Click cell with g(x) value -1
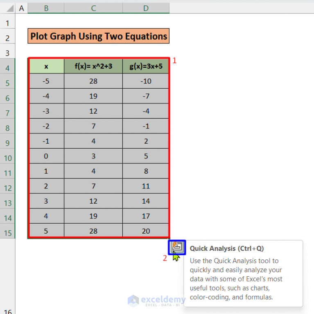 click(146, 126)
